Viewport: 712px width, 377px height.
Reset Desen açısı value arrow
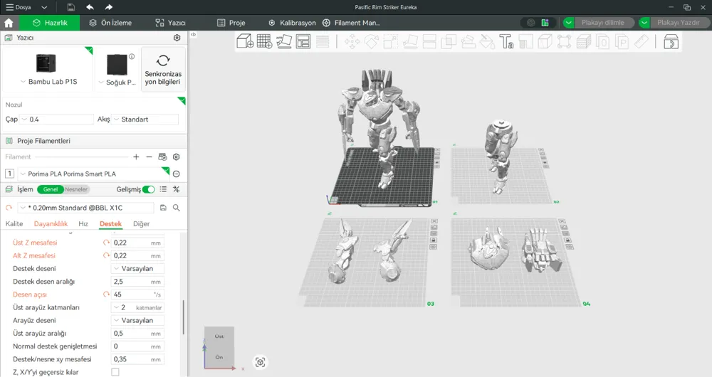click(x=106, y=294)
